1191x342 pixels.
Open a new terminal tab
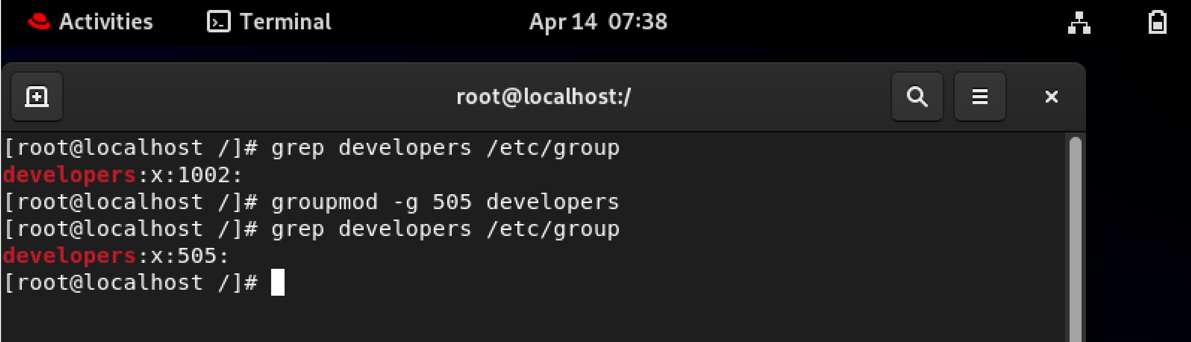coord(37,97)
